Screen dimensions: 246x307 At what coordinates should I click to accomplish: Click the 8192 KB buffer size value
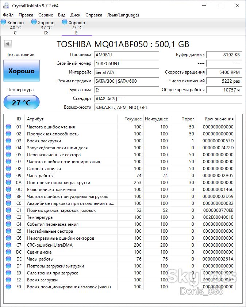point(224,55)
